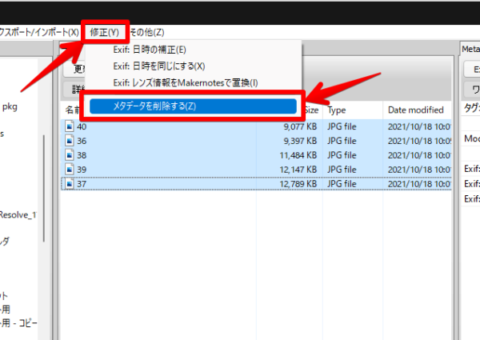Sort files by the Type column header
This screenshot has height=340, width=480.
336,110
